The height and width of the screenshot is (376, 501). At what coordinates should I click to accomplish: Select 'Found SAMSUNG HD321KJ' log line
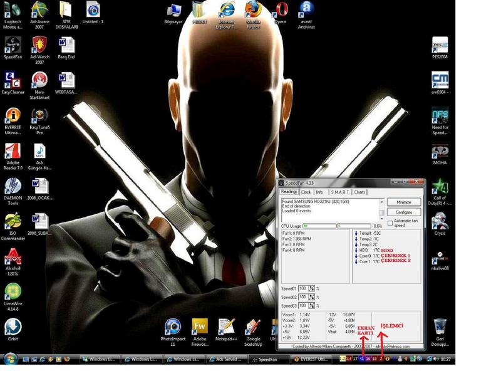point(316,202)
